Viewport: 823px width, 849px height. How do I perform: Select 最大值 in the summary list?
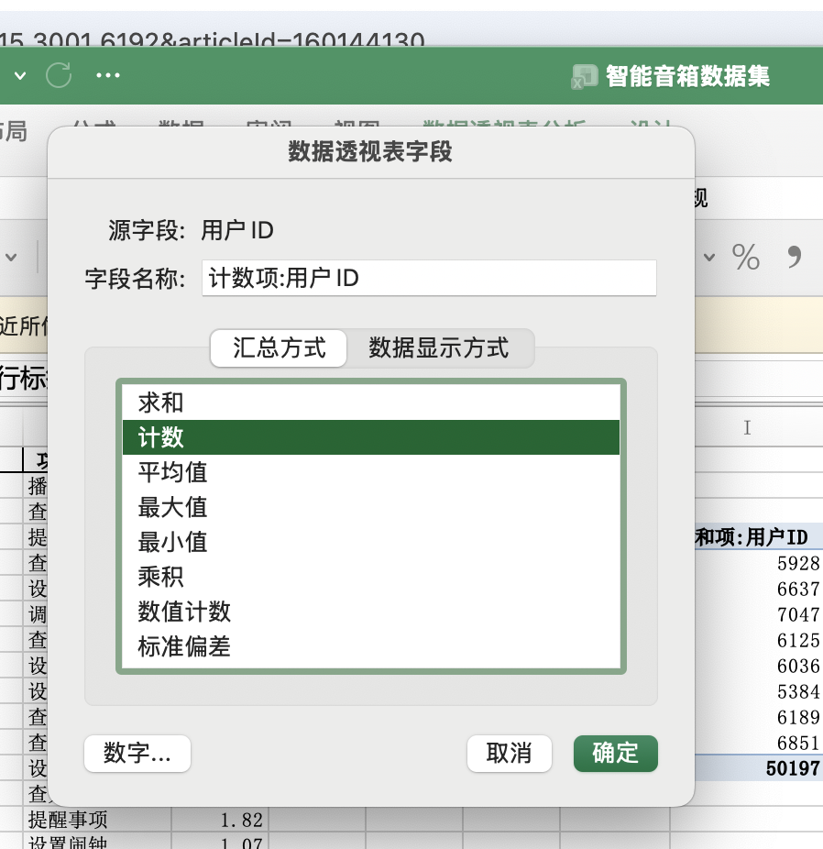click(x=370, y=507)
